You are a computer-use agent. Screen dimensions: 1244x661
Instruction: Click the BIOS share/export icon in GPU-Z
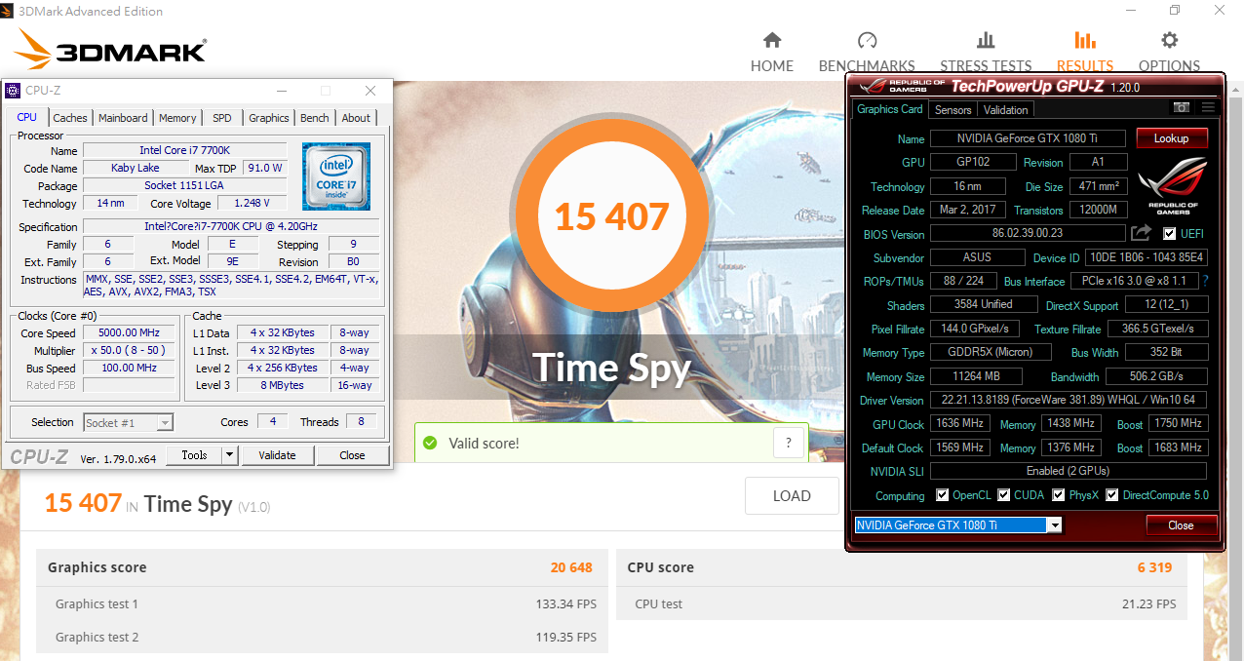[x=1141, y=233]
